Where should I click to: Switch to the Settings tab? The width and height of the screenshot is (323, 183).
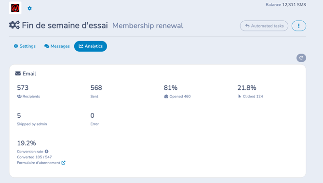pos(25,46)
